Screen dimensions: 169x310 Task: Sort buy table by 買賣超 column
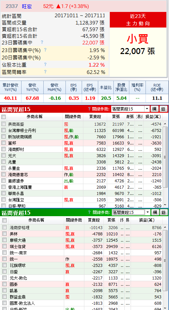pyautogui.click(x=95, y=117)
